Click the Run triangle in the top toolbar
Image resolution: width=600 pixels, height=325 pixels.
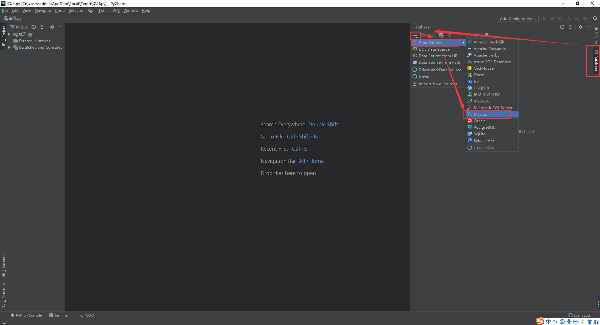[544, 18]
